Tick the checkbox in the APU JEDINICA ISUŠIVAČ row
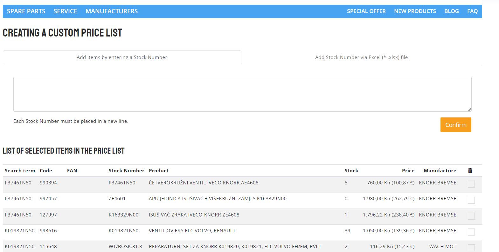 click(471, 200)
